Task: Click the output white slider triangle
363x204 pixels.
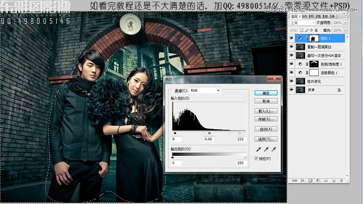Action: [x=245, y=158]
